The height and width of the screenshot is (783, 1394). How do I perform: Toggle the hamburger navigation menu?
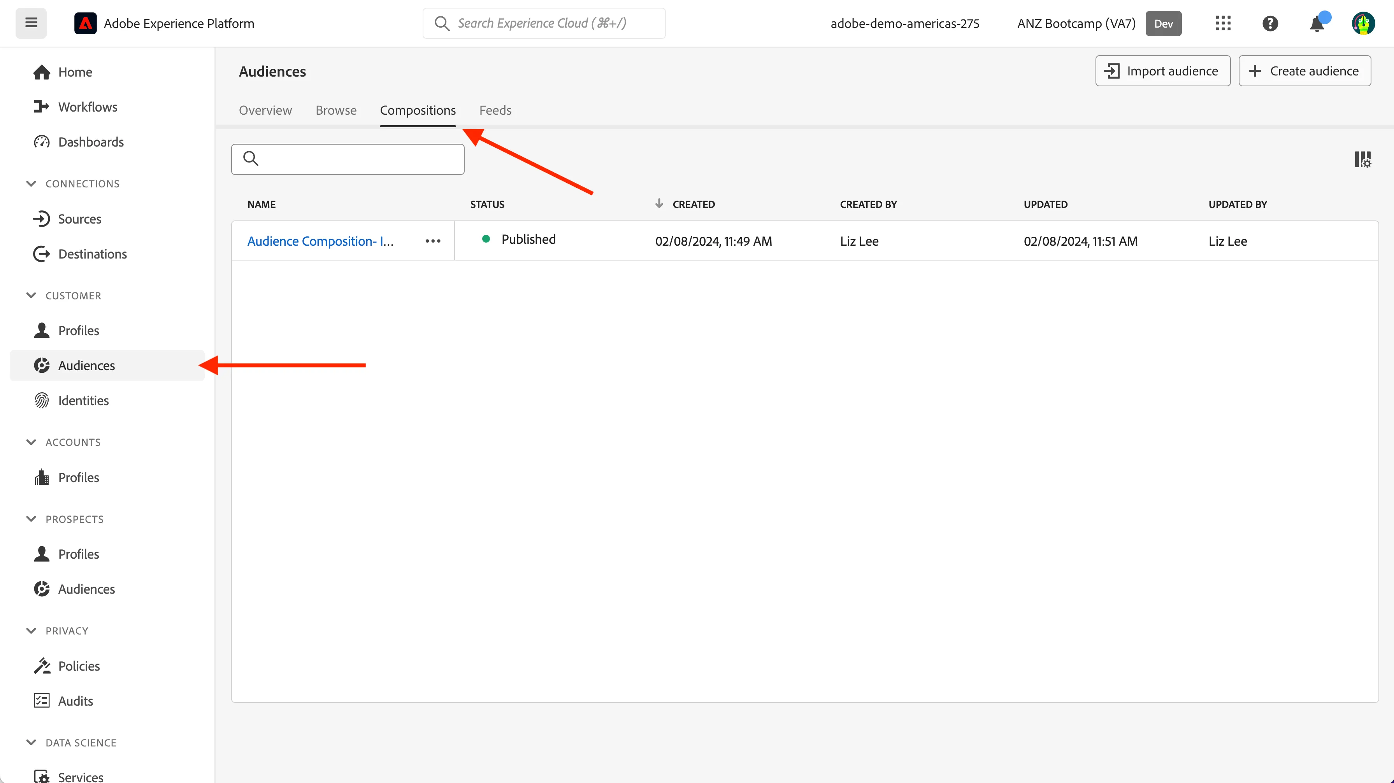tap(31, 23)
